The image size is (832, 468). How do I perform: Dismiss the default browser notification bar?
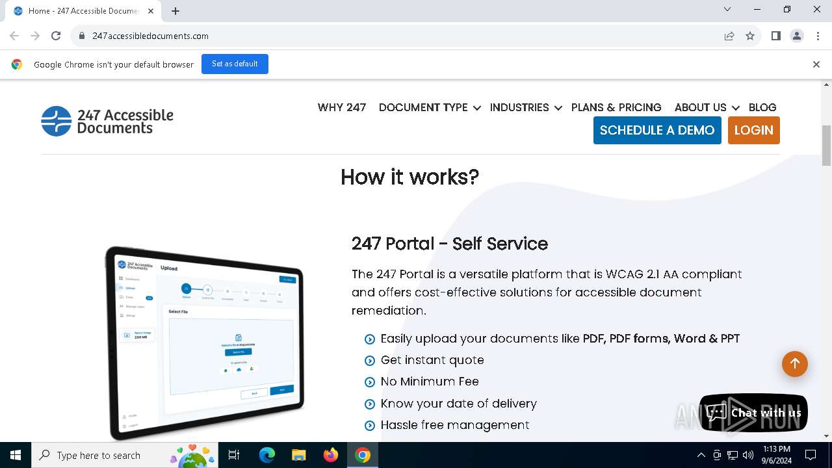click(x=816, y=64)
